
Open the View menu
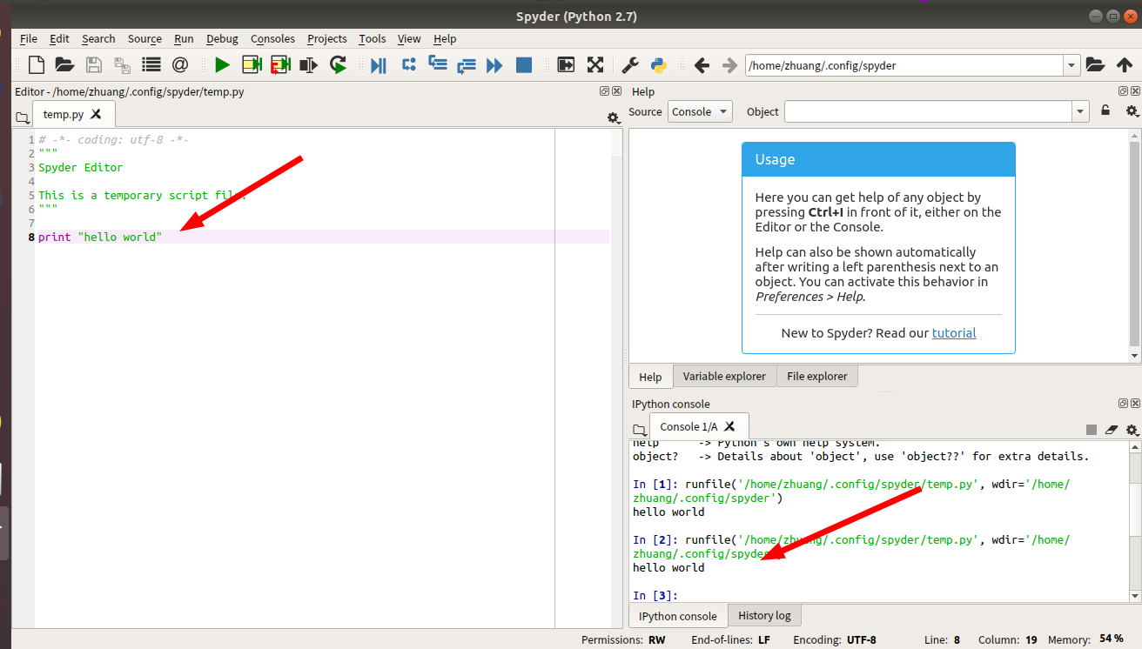[x=409, y=38]
